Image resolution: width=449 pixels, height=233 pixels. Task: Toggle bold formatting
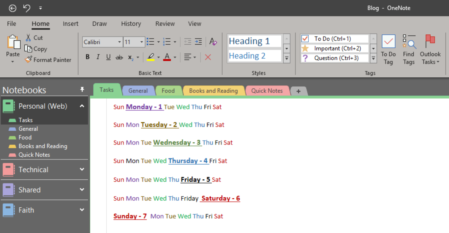(87, 57)
